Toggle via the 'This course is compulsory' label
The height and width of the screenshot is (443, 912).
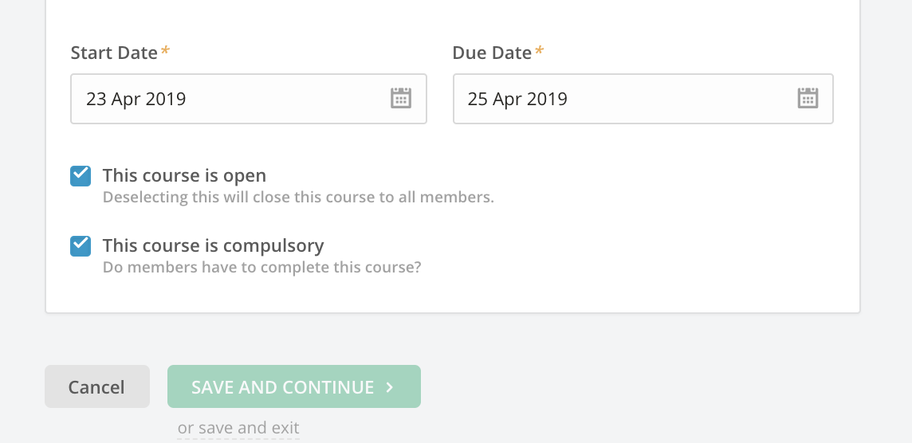click(213, 245)
